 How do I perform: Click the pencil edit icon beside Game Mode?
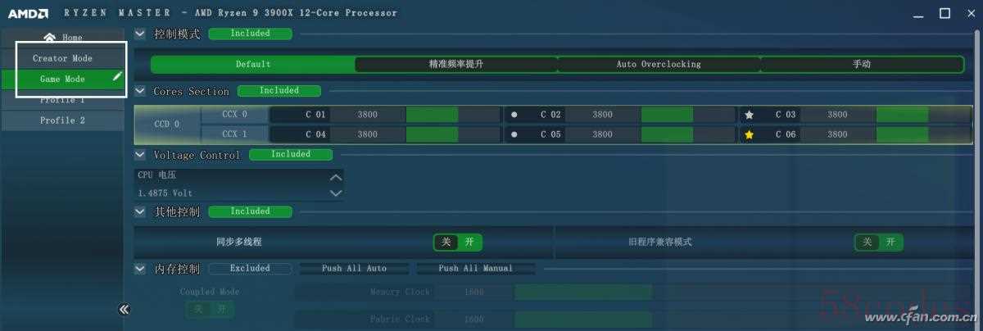click(117, 75)
